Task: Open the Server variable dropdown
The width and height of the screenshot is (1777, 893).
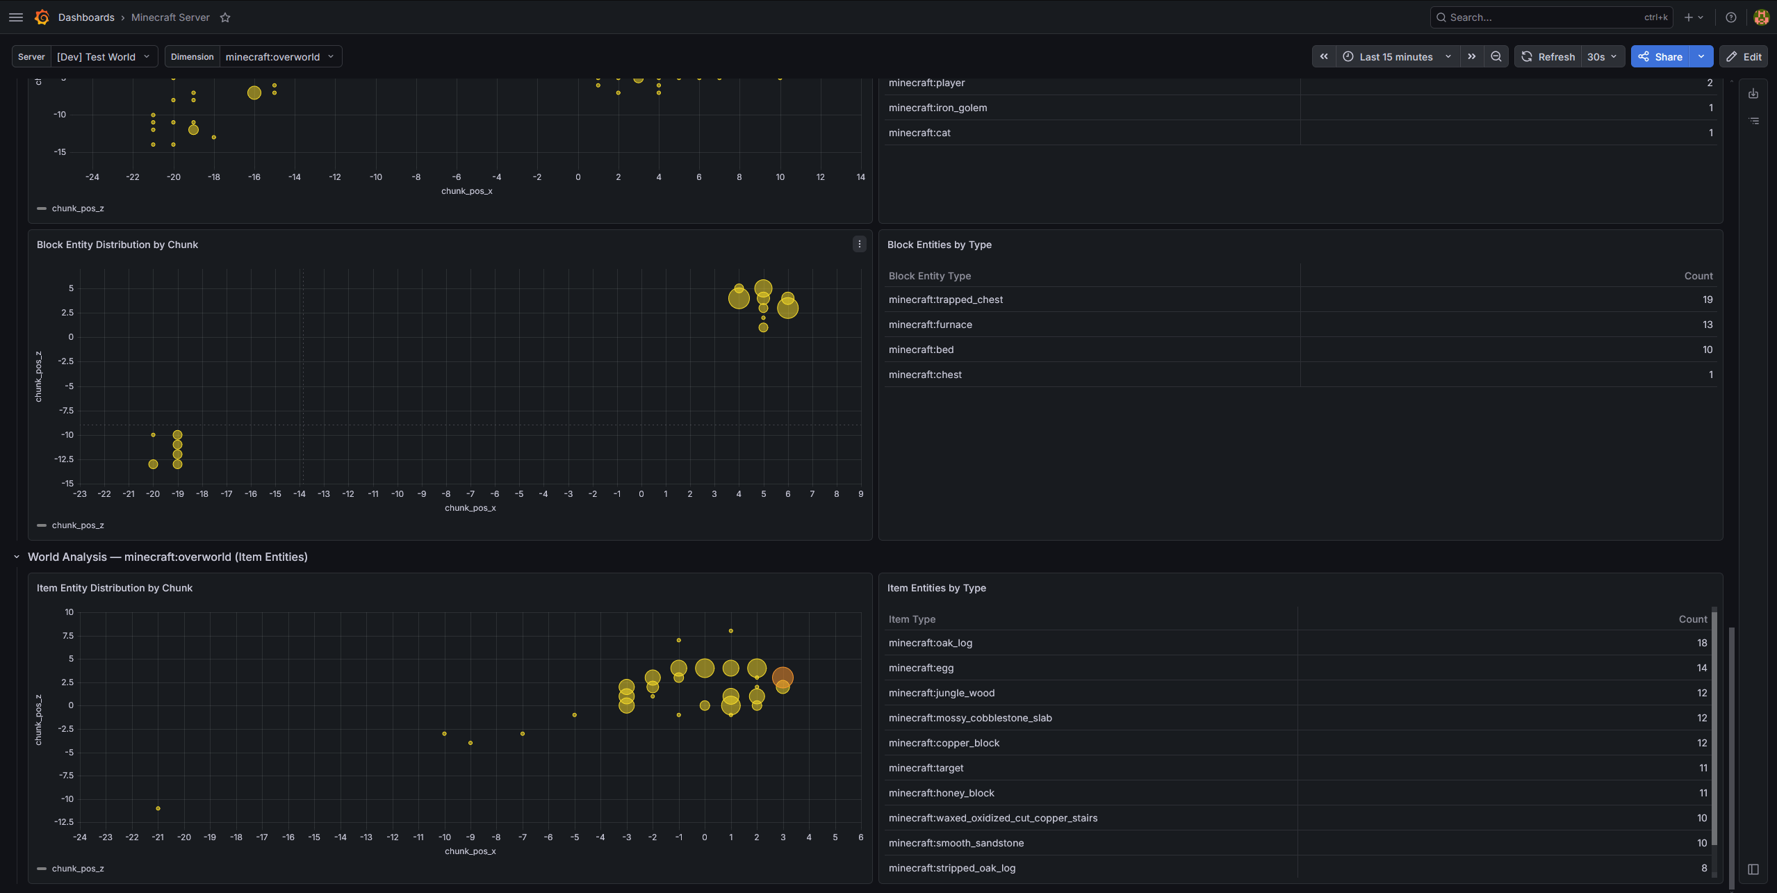Action: pos(104,56)
